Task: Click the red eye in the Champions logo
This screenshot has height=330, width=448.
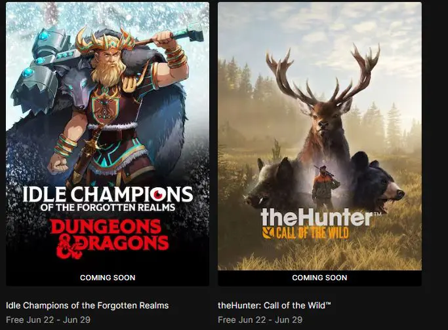Action: tap(158, 194)
